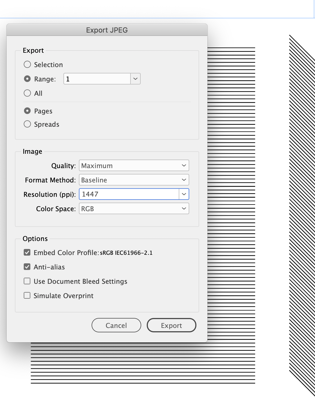Switch export back to Pages
The image size is (315, 403).
27,111
